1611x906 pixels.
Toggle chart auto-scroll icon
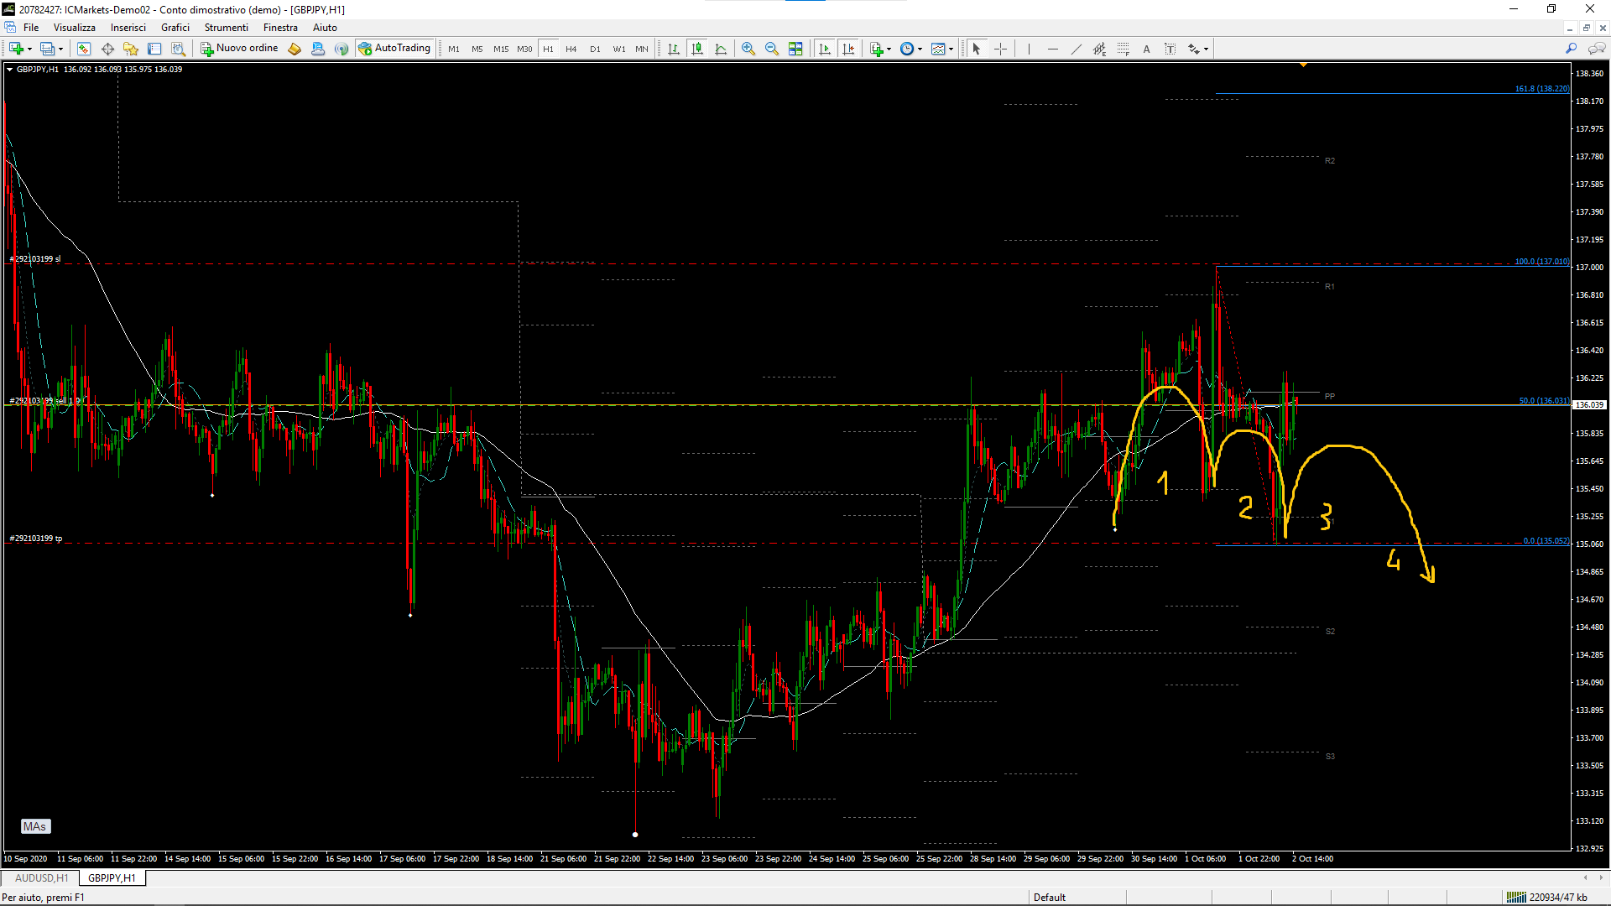(825, 49)
